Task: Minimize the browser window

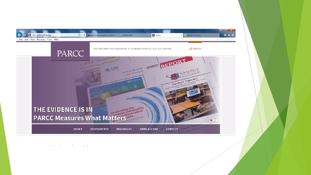Action: [221, 30]
